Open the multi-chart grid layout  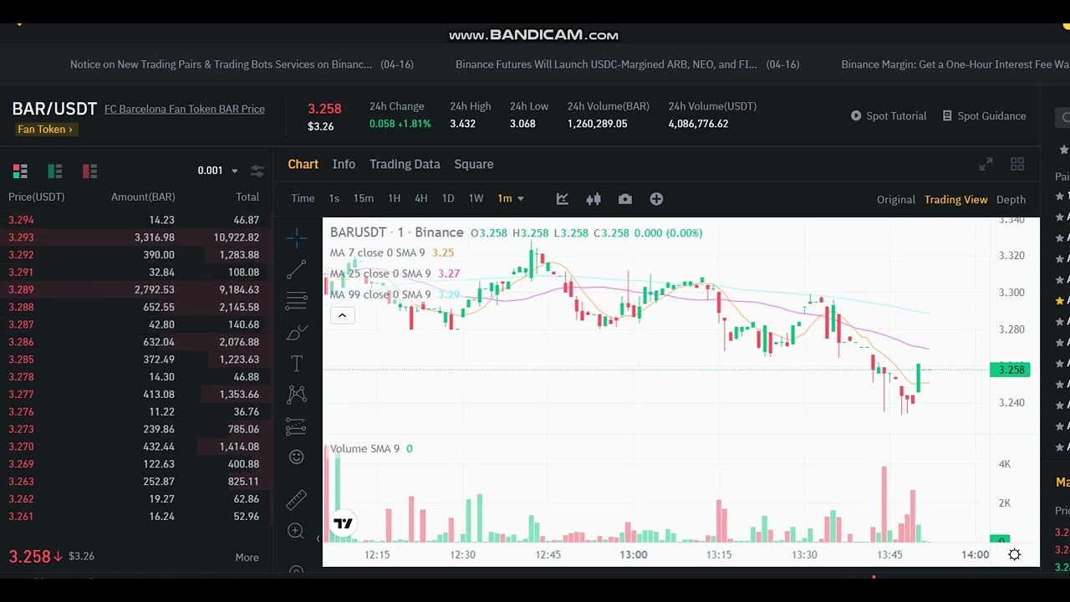pos(1017,165)
